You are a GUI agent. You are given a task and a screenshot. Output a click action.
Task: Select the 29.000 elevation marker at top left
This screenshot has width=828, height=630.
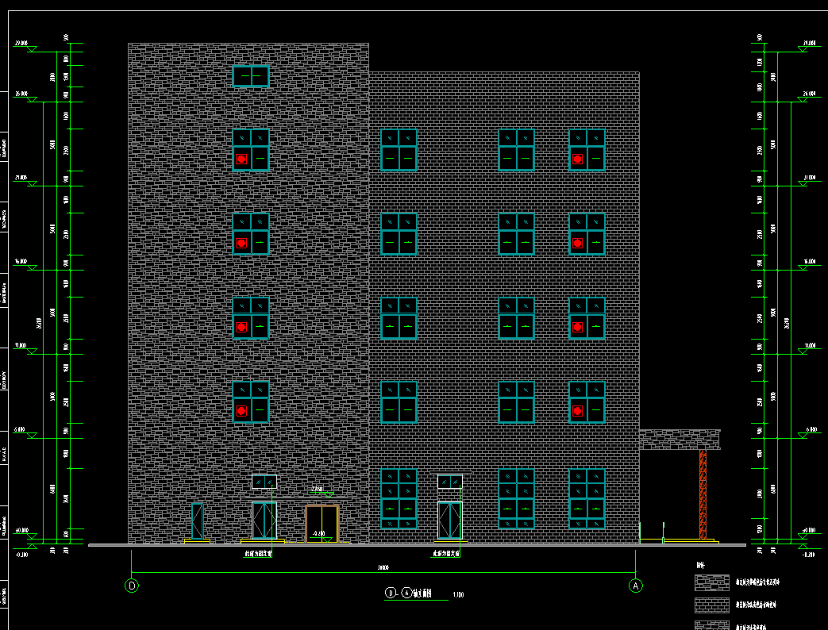point(21,43)
